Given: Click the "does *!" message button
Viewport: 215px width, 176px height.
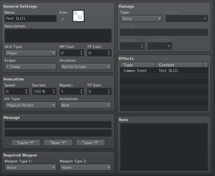Looking at the screenshot, I should click(x=58, y=143).
